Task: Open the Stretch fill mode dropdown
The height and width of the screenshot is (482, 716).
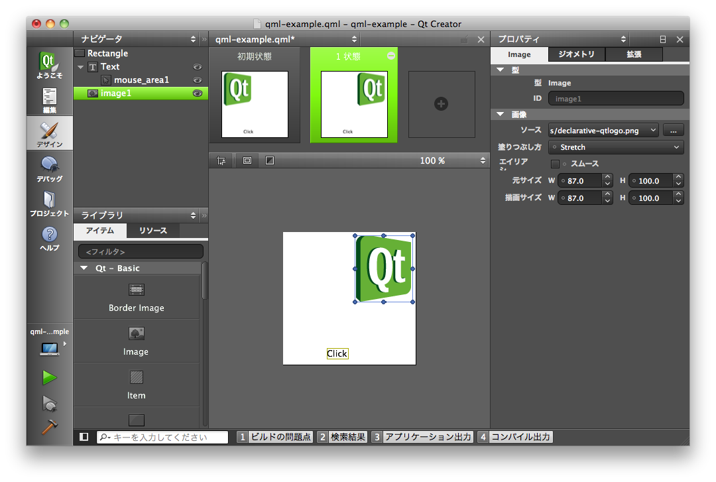Action: click(x=615, y=147)
